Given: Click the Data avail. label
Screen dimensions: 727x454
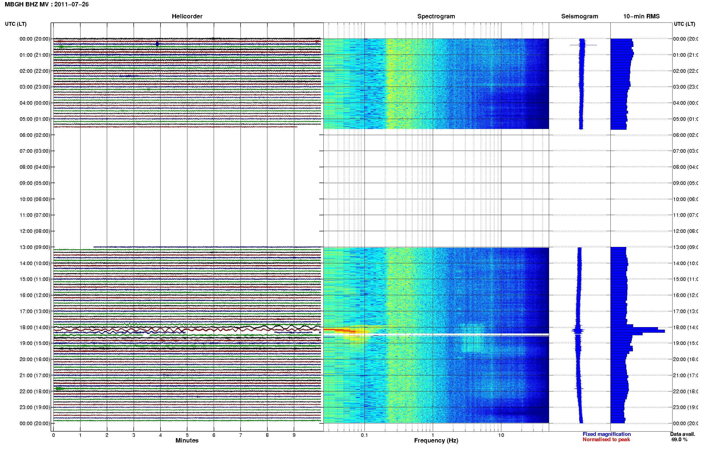Looking at the screenshot, I should point(683,434).
